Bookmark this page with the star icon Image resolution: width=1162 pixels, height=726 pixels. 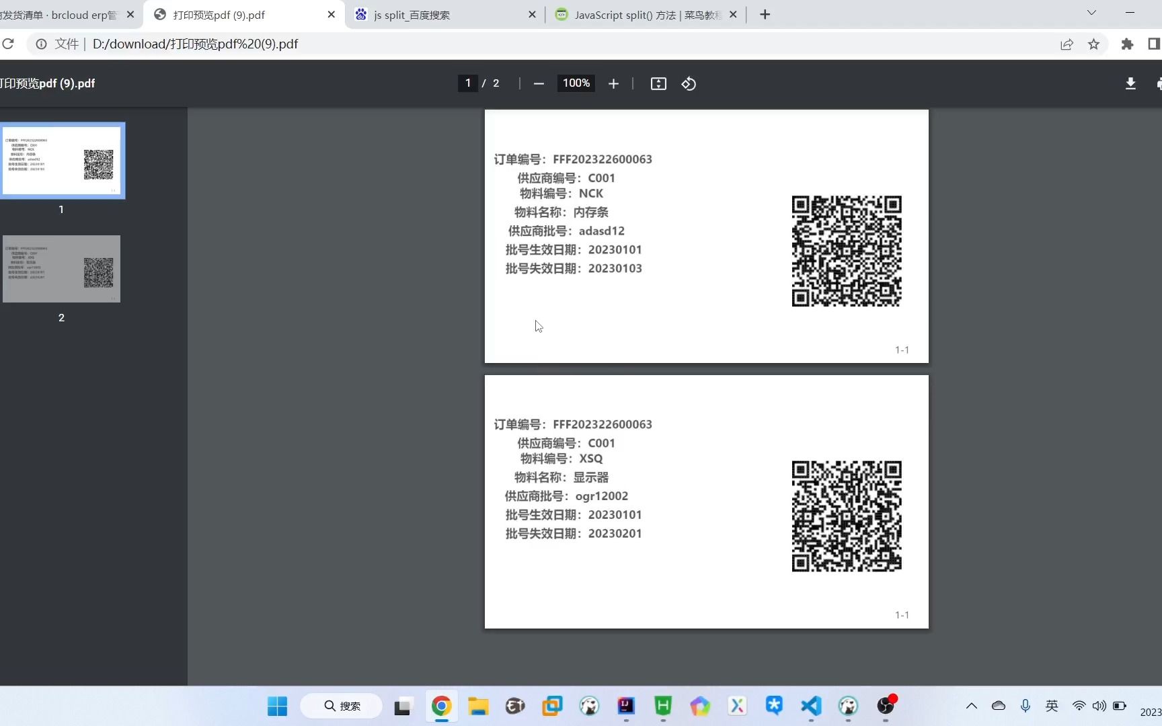click(1094, 44)
